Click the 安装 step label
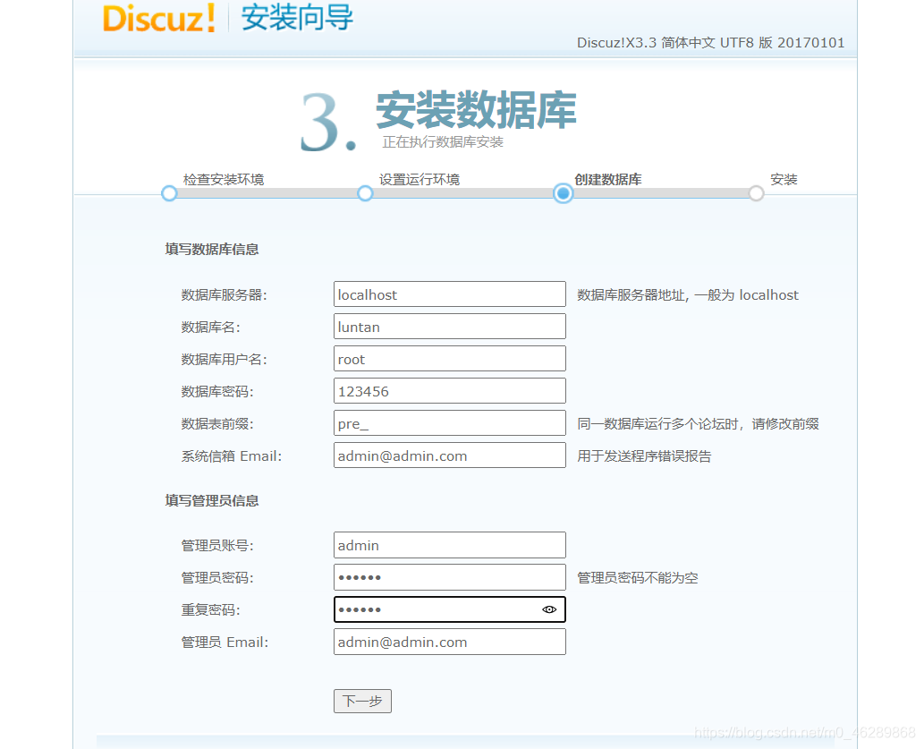 point(784,179)
